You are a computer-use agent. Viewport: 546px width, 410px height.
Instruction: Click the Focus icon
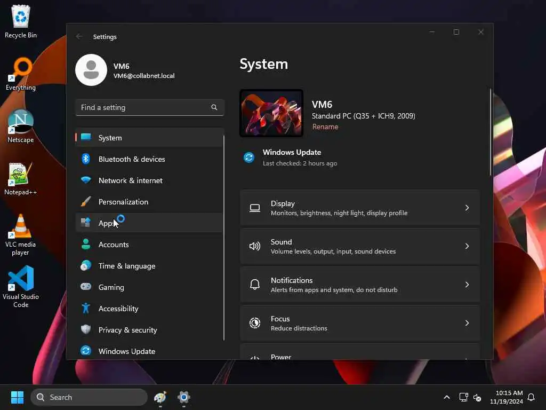tap(255, 323)
